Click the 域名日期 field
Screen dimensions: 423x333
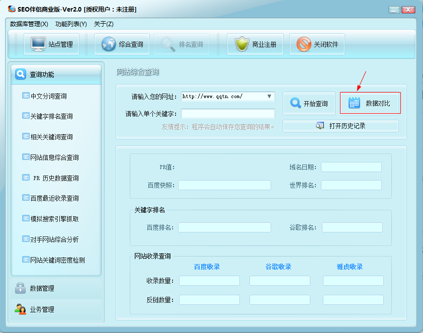(x=351, y=167)
